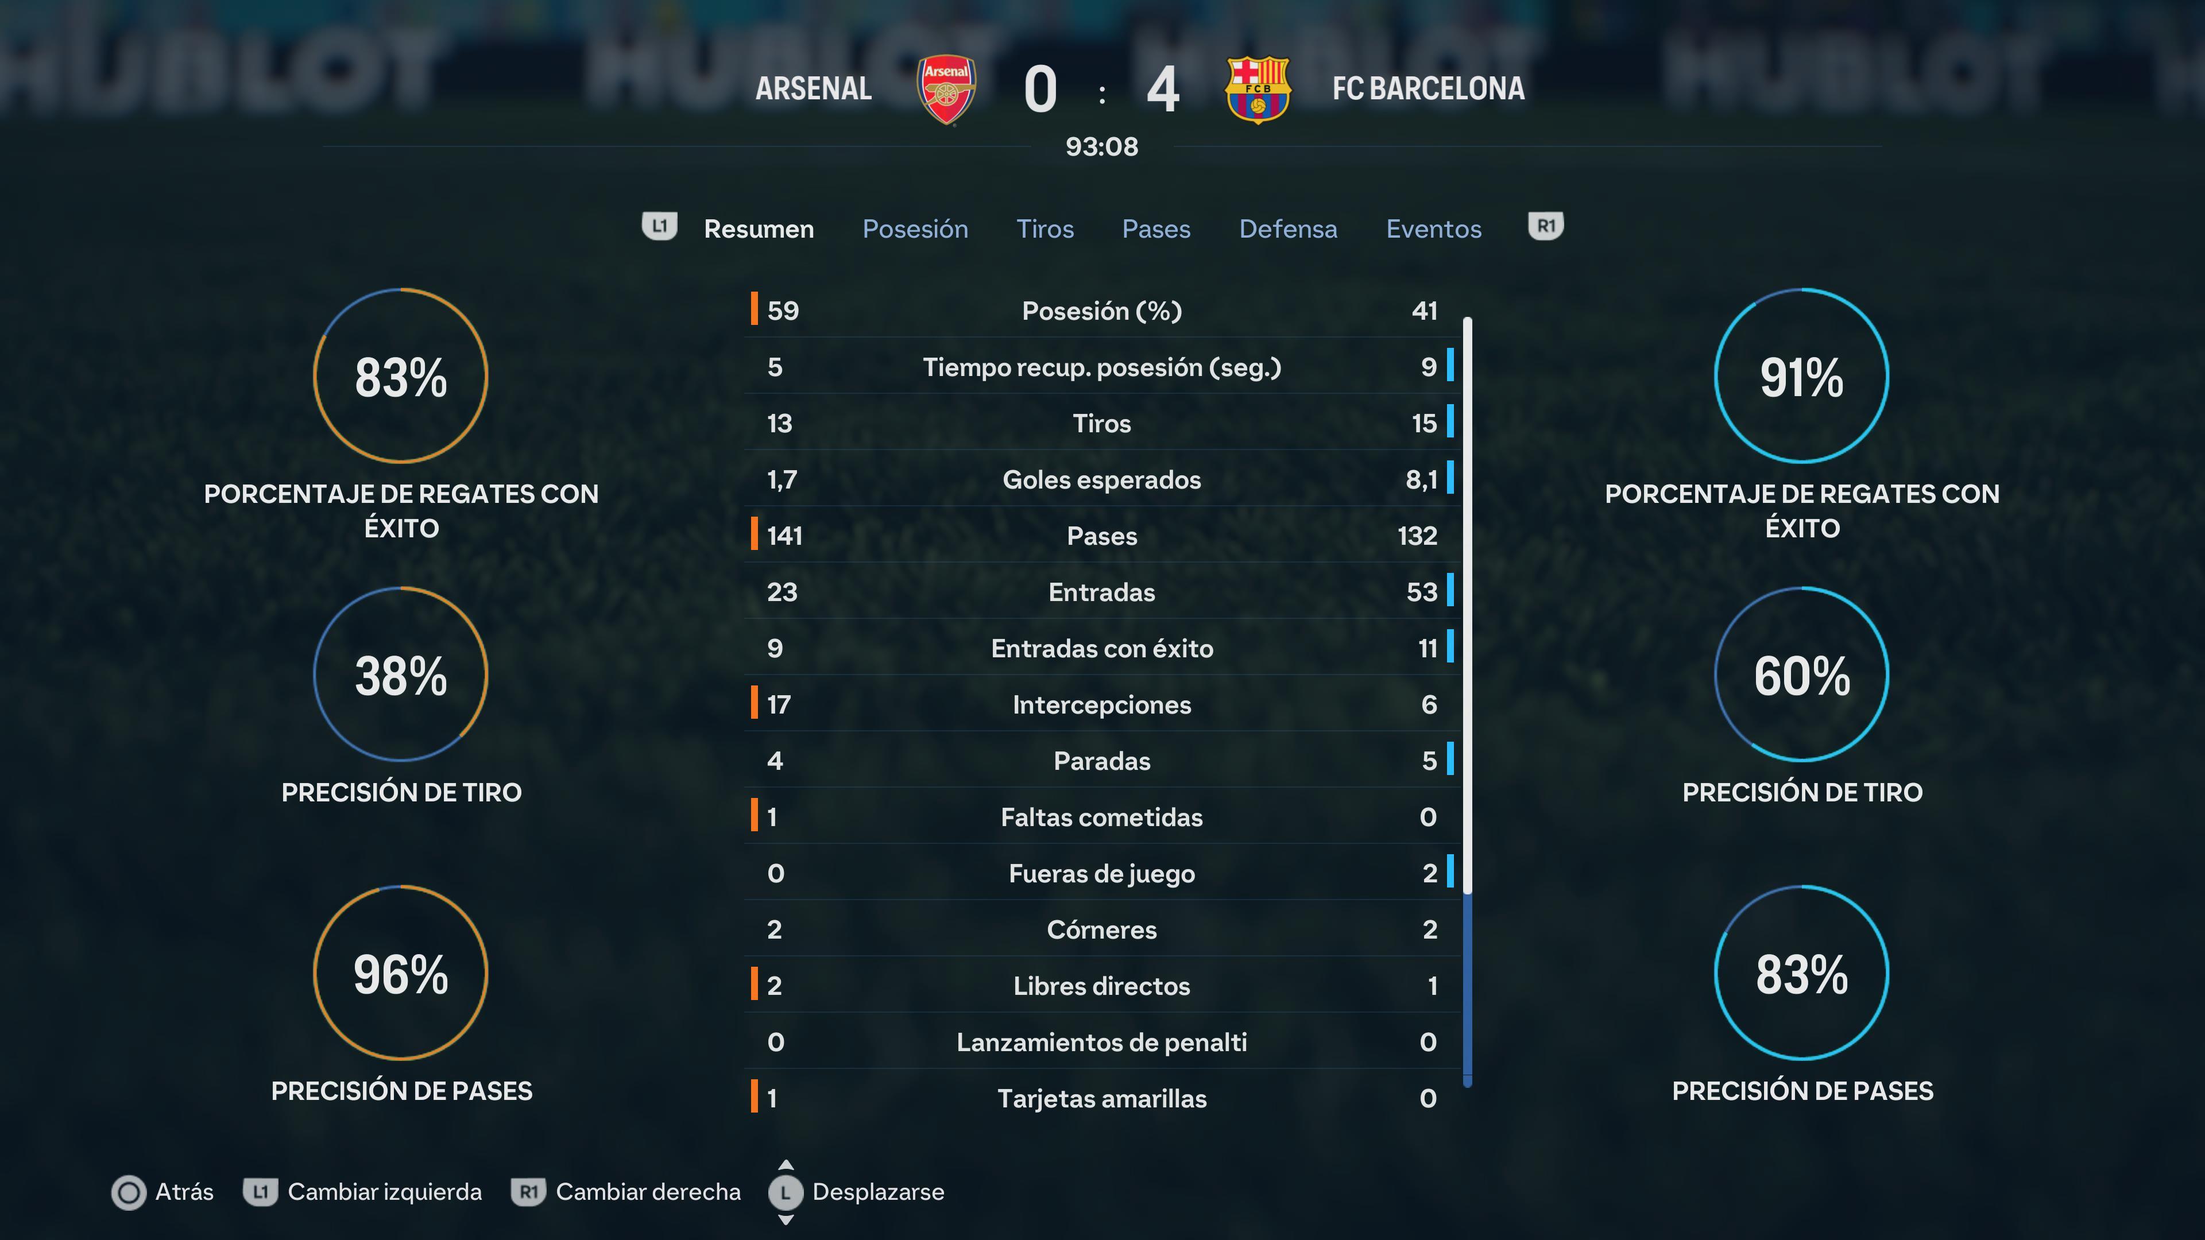Screen dimensions: 2205x1240
Task: Open the Pases tab
Action: (x=1155, y=230)
